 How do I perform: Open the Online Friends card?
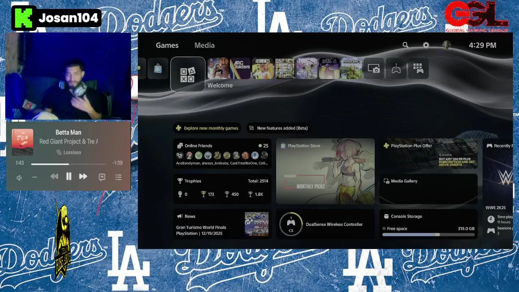222,154
